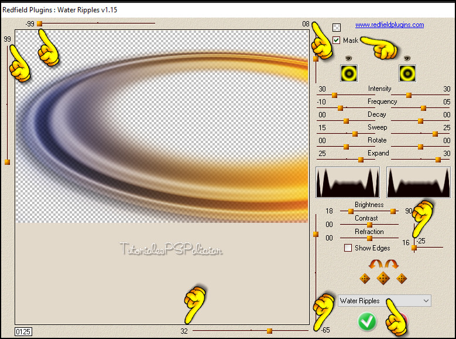This screenshot has width=456, height=339.
Task: Click the green checkmark OK button
Action: coord(367,321)
